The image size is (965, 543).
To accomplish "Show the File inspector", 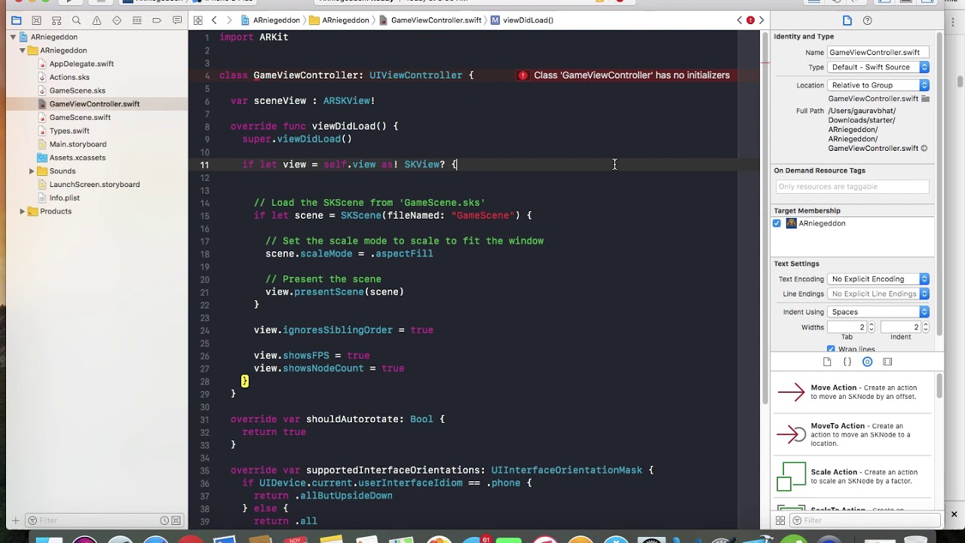I will [x=847, y=21].
